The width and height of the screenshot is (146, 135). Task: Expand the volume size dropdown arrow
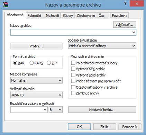click(45, 110)
